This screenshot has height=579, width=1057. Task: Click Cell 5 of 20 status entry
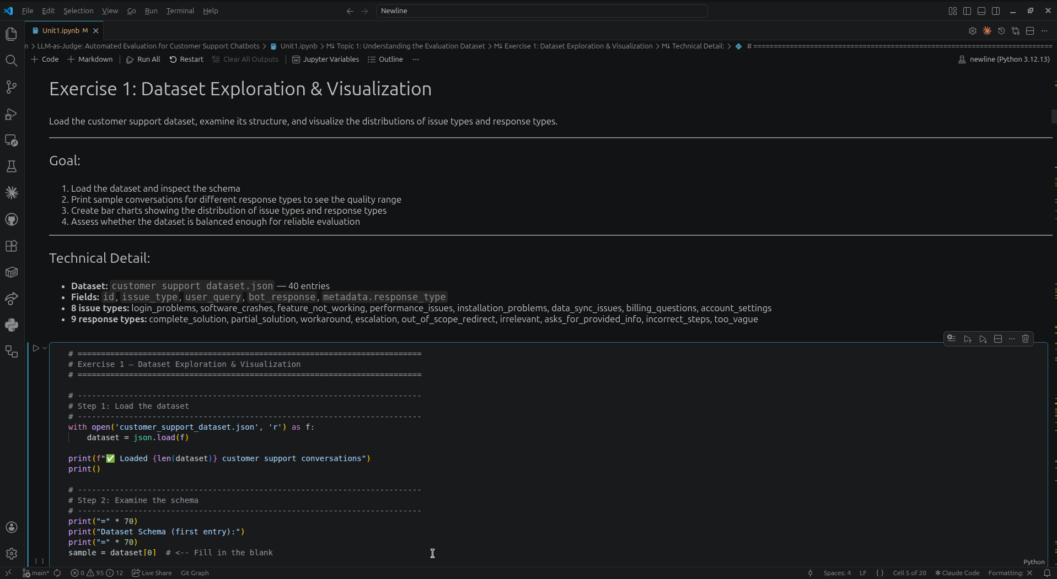pos(909,573)
